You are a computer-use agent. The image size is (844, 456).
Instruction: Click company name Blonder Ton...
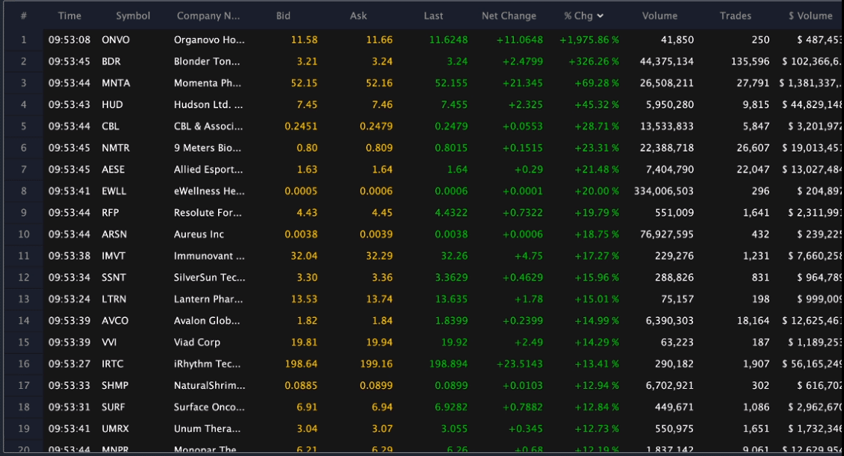(207, 61)
